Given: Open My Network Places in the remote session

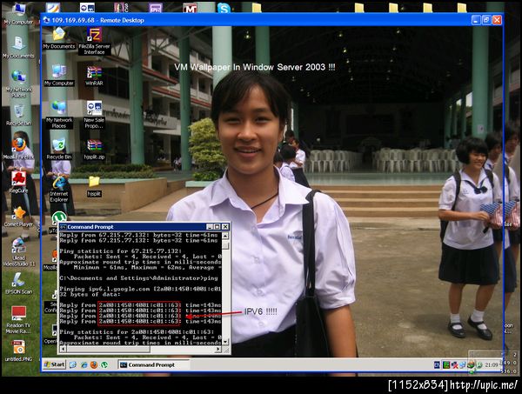Looking at the screenshot, I should pyautogui.click(x=59, y=115).
